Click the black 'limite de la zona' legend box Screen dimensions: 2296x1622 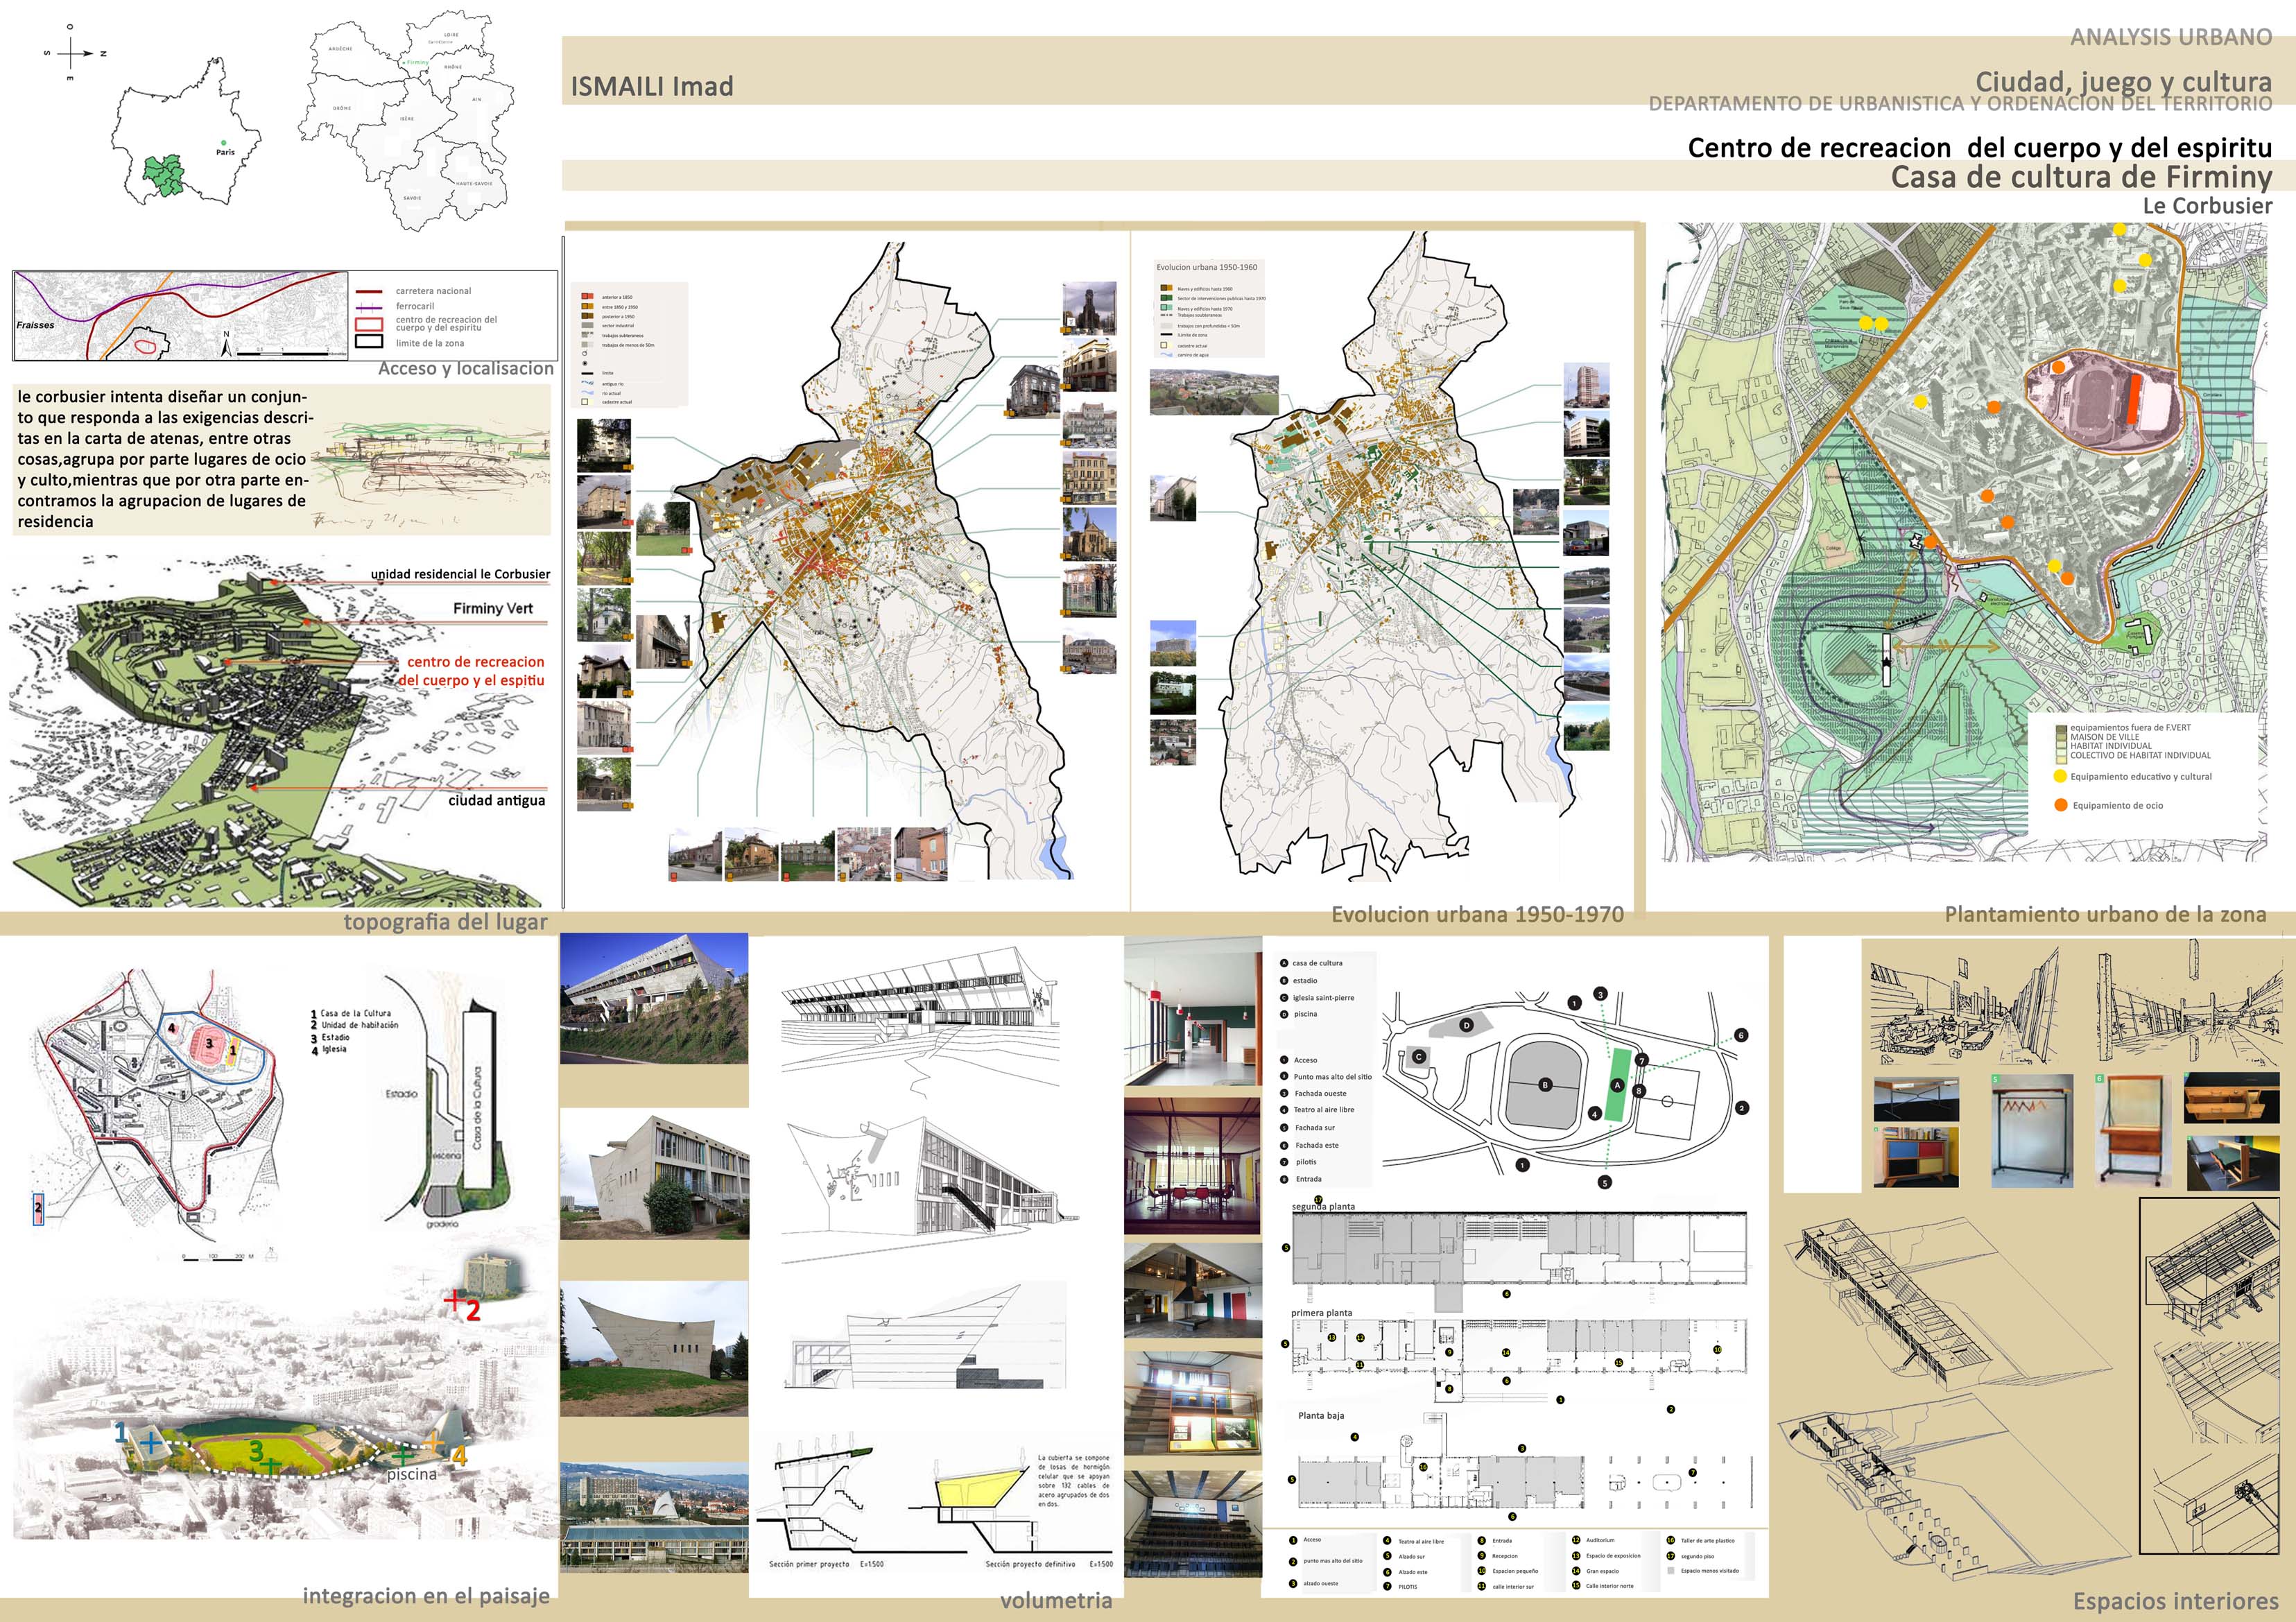coord(370,342)
